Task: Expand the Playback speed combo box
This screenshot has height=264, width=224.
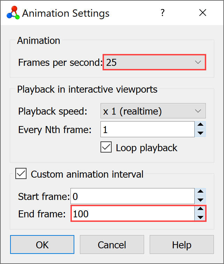Action: coord(153,111)
